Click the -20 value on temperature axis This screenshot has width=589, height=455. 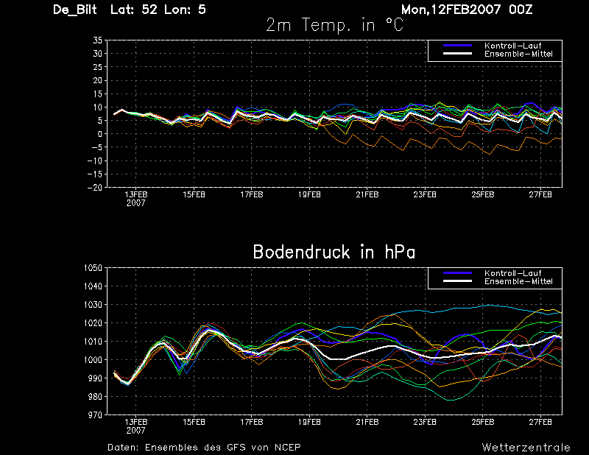click(x=95, y=188)
